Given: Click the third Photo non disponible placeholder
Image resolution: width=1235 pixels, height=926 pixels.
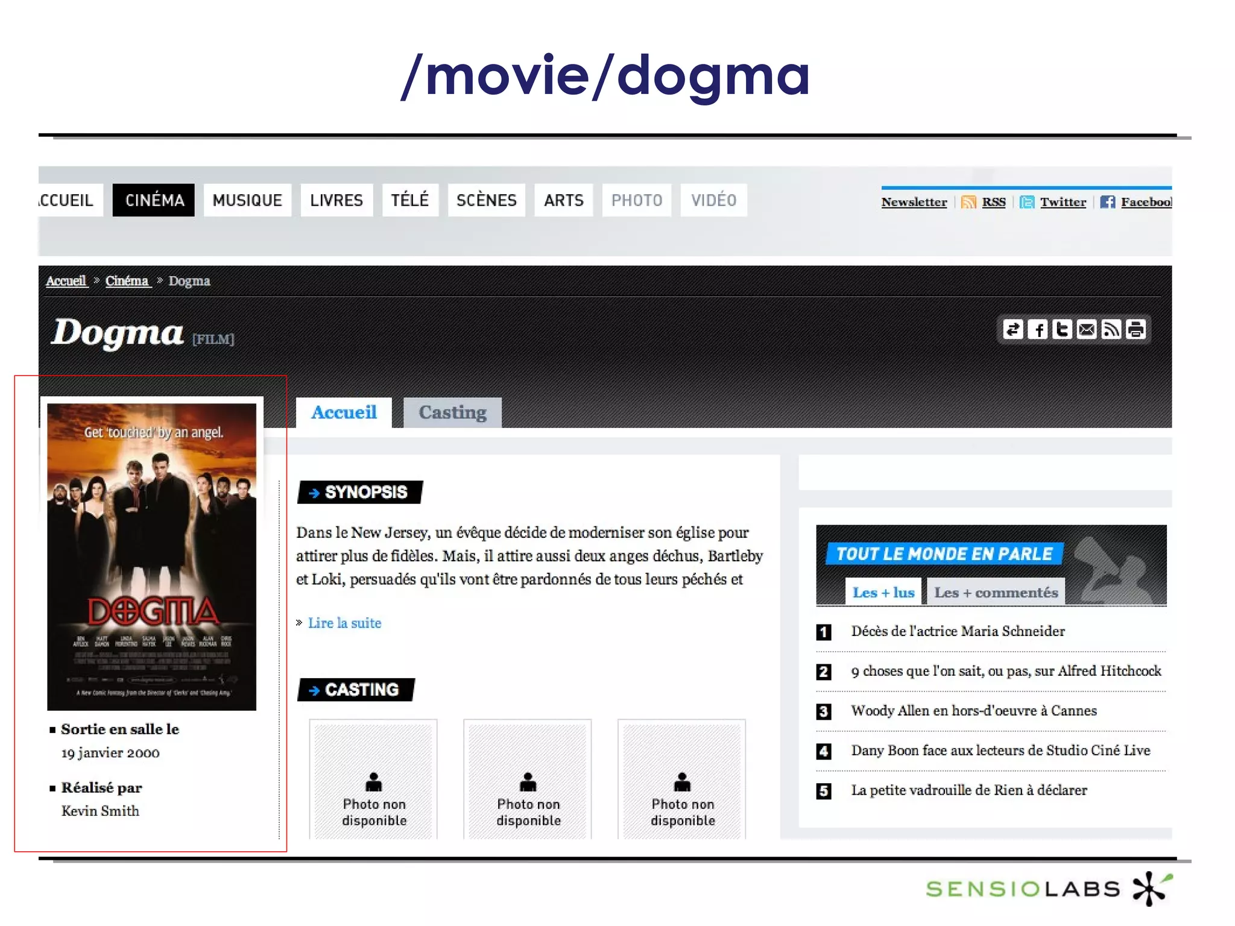Looking at the screenshot, I should click(682, 779).
